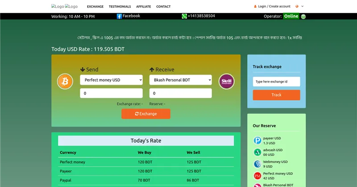Click '1.3 USD' payeer reserve value
Image resolution: width=357 pixels, height=187 pixels.
[x=269, y=143]
